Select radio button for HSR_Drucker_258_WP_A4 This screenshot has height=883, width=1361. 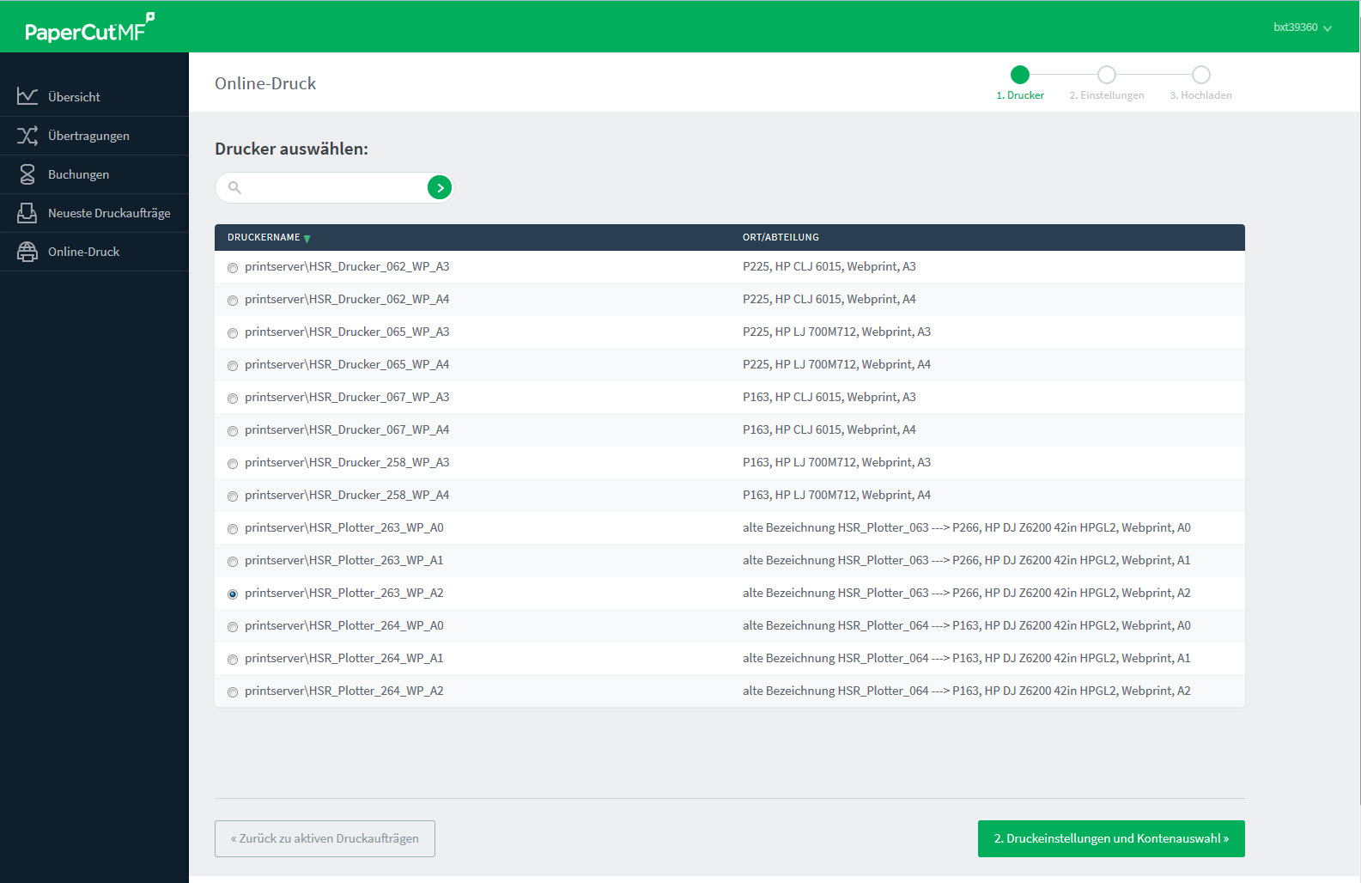click(x=233, y=496)
